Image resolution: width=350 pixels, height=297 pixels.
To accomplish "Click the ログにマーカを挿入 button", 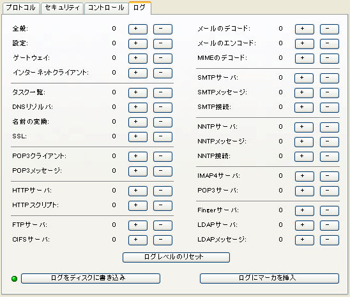I will (x=270, y=279).
